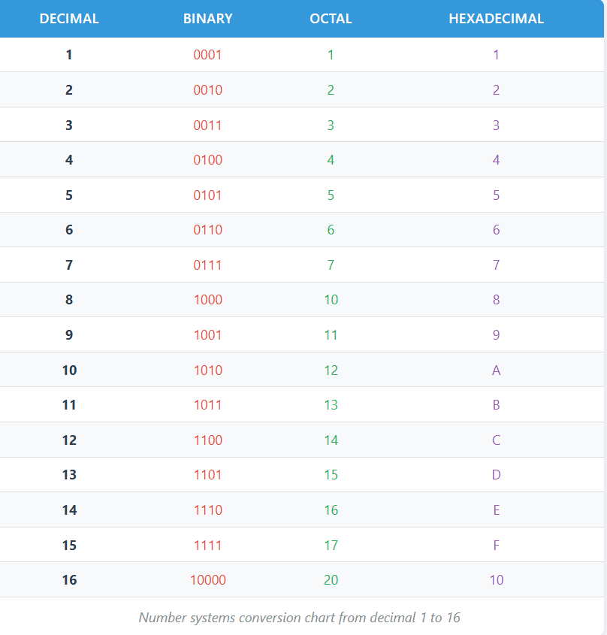
Task: Select decimal number 16 in bold
Action: 69,580
